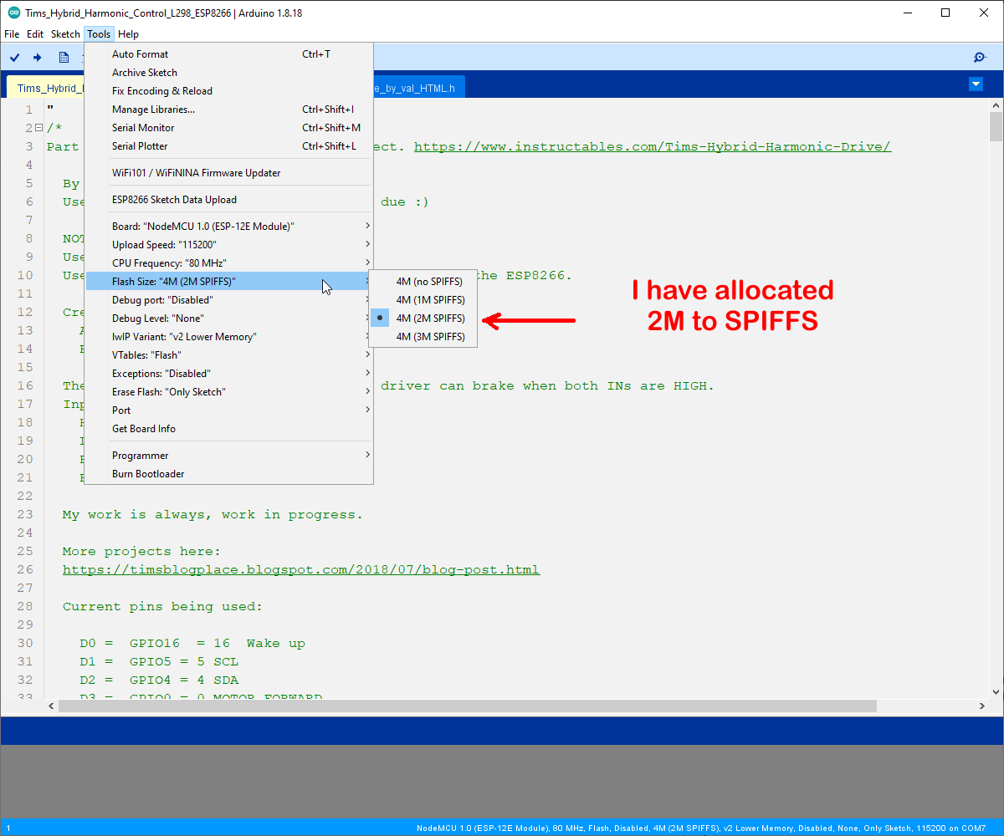Click Get Board Info
1004x836 pixels.
[x=229, y=429]
